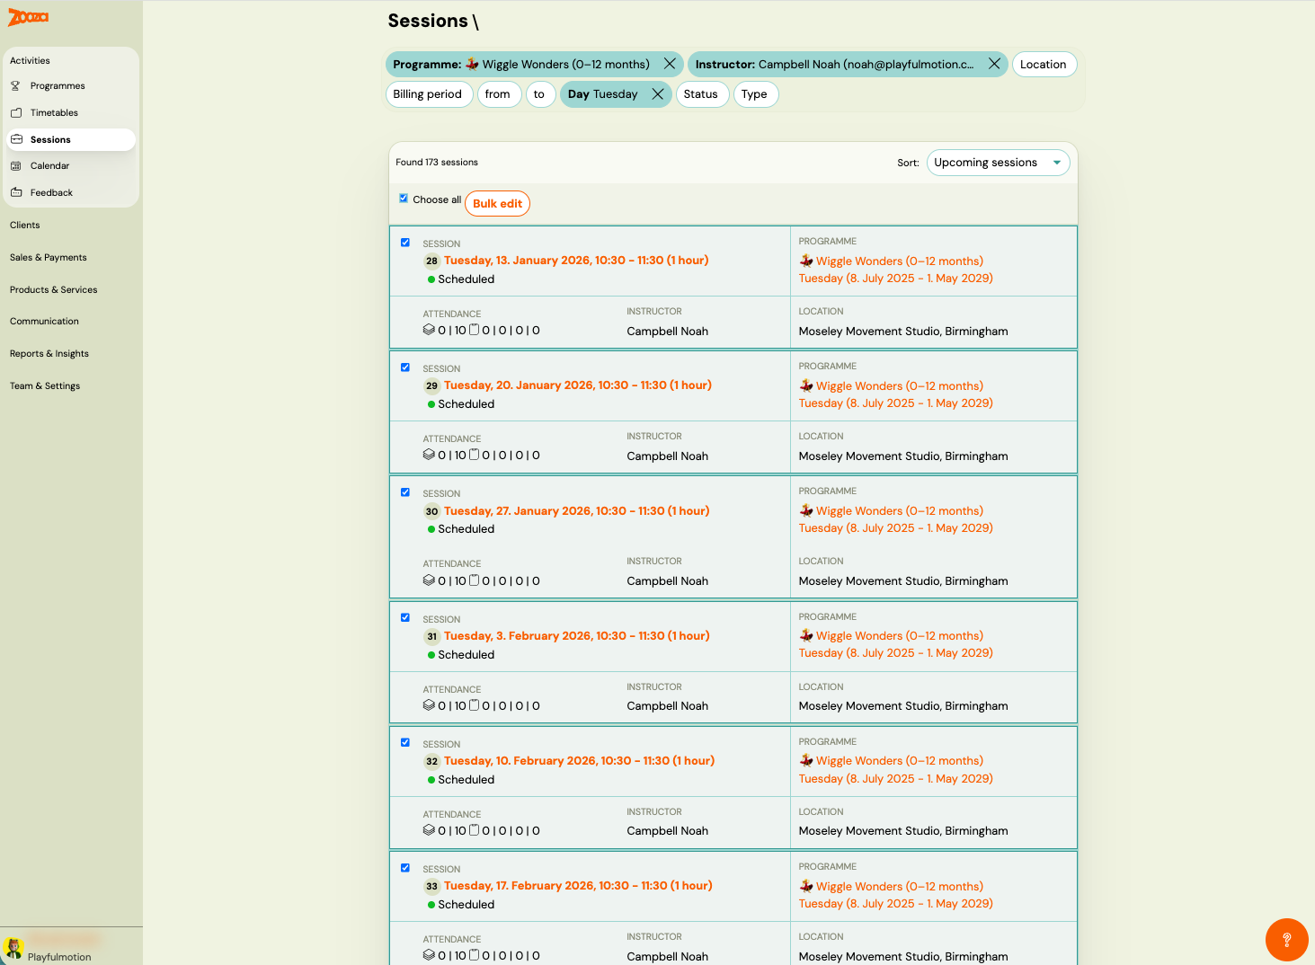
Task: Click the Timetables icon in sidebar
Action: click(16, 113)
